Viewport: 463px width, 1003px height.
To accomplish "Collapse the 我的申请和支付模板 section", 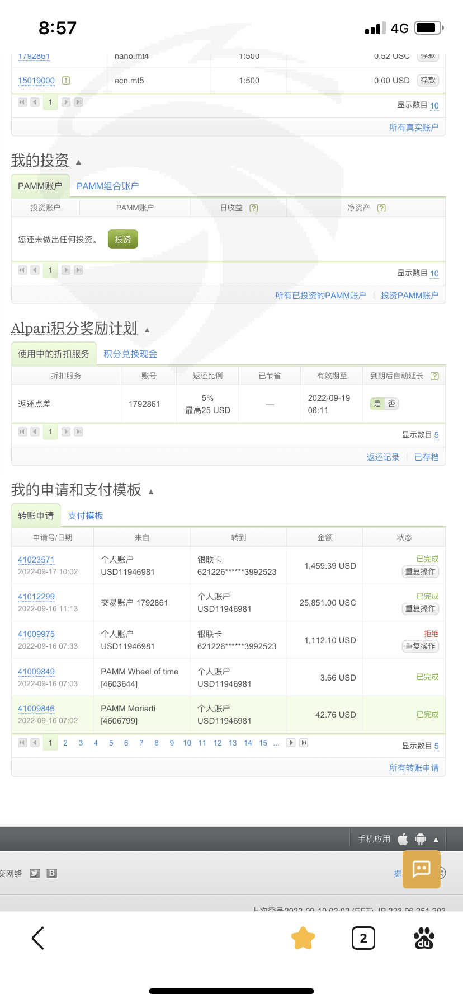I will click(x=150, y=492).
